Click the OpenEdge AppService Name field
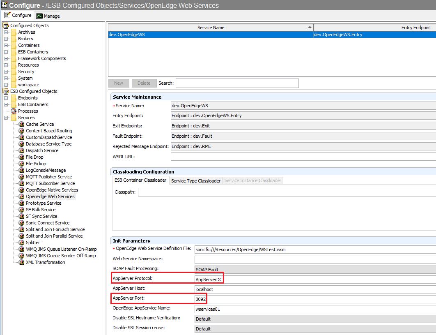Image resolution: width=436 pixels, height=335 pixels. coord(315,309)
